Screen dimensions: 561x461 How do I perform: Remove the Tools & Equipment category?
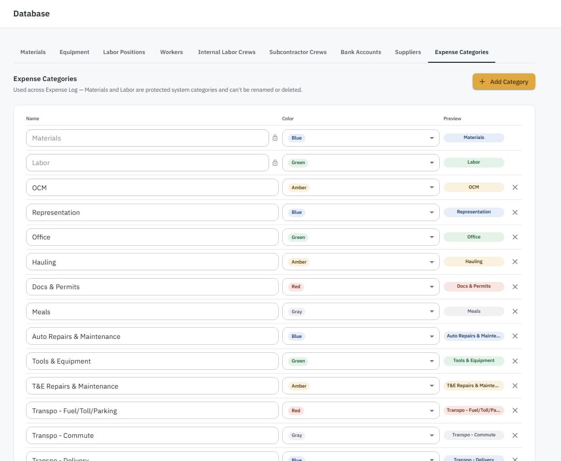(x=515, y=361)
